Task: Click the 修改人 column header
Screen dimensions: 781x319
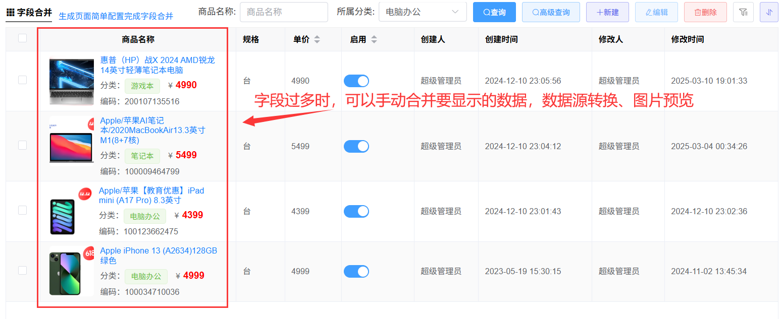Action: 611,39
